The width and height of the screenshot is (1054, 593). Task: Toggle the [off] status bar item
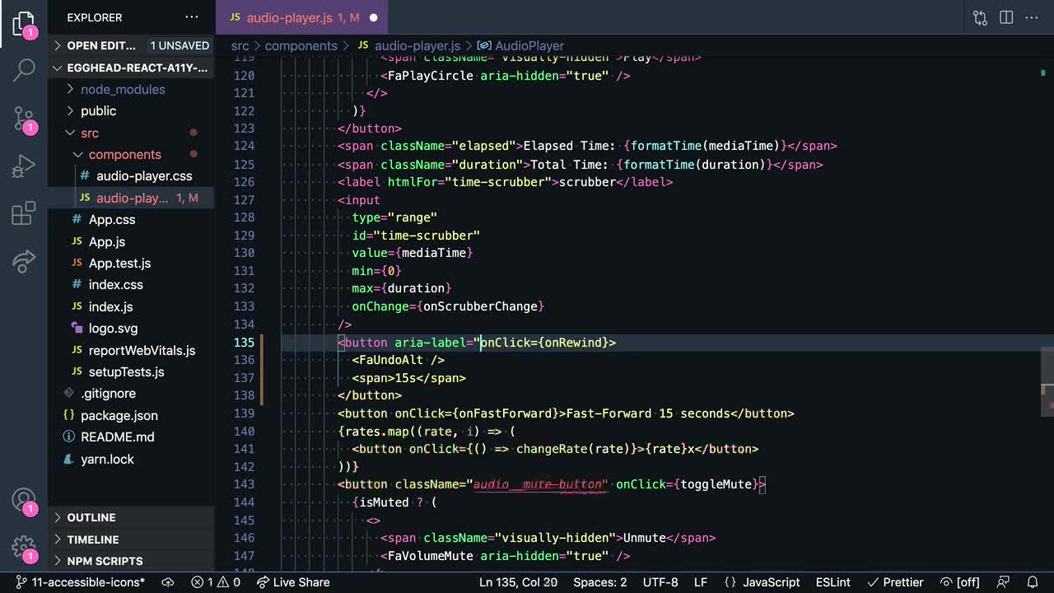[x=959, y=582]
